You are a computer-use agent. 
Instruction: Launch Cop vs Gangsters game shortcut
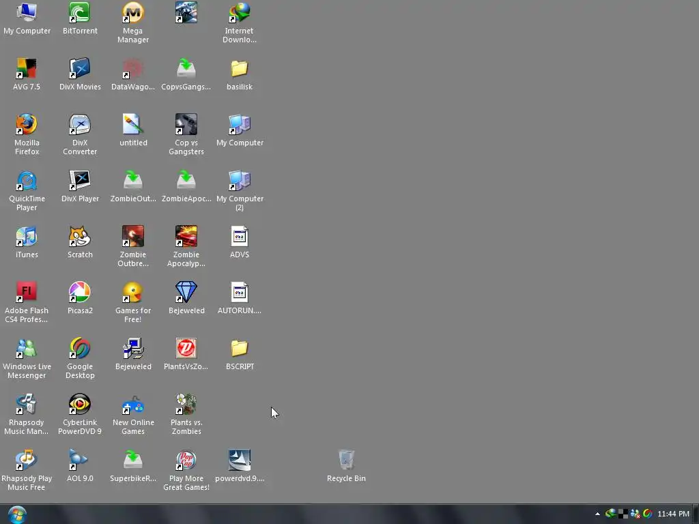tap(186, 134)
